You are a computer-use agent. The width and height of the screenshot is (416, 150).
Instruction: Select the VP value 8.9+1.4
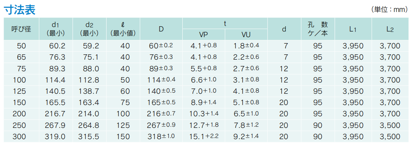204,103
